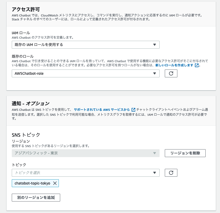Select the chatobot-topic-tokyo topic chip
The image size is (220, 213).
(x=33, y=183)
